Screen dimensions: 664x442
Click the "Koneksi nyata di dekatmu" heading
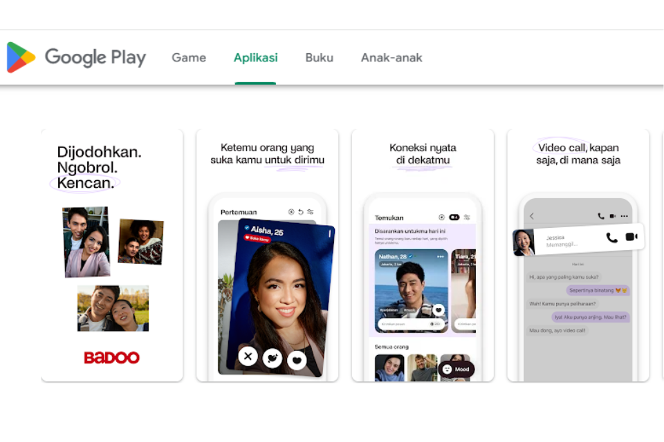(x=423, y=154)
